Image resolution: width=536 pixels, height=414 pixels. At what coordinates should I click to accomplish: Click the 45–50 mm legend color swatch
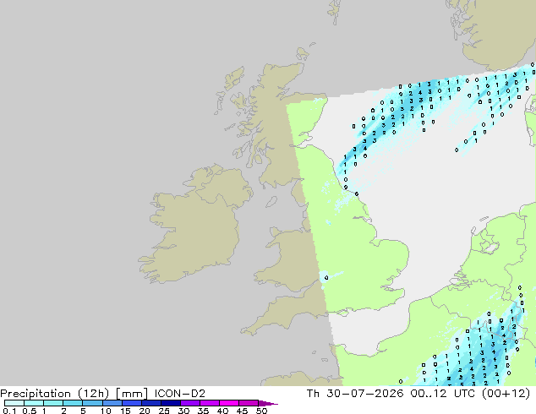(x=249, y=403)
